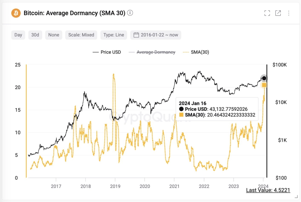Open the Type: Line selector
301x202 pixels.
pyautogui.click(x=114, y=35)
